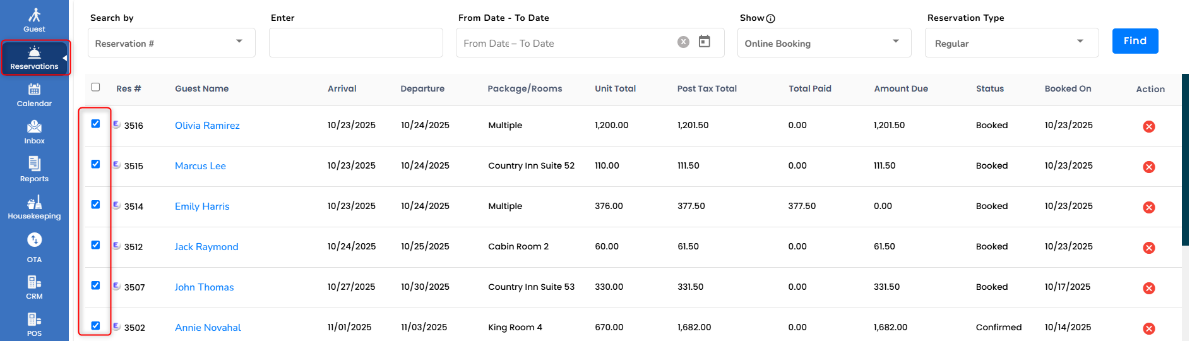1192x341 pixels.
Task: Open the Inbox sidebar icon
Action: pos(34,132)
